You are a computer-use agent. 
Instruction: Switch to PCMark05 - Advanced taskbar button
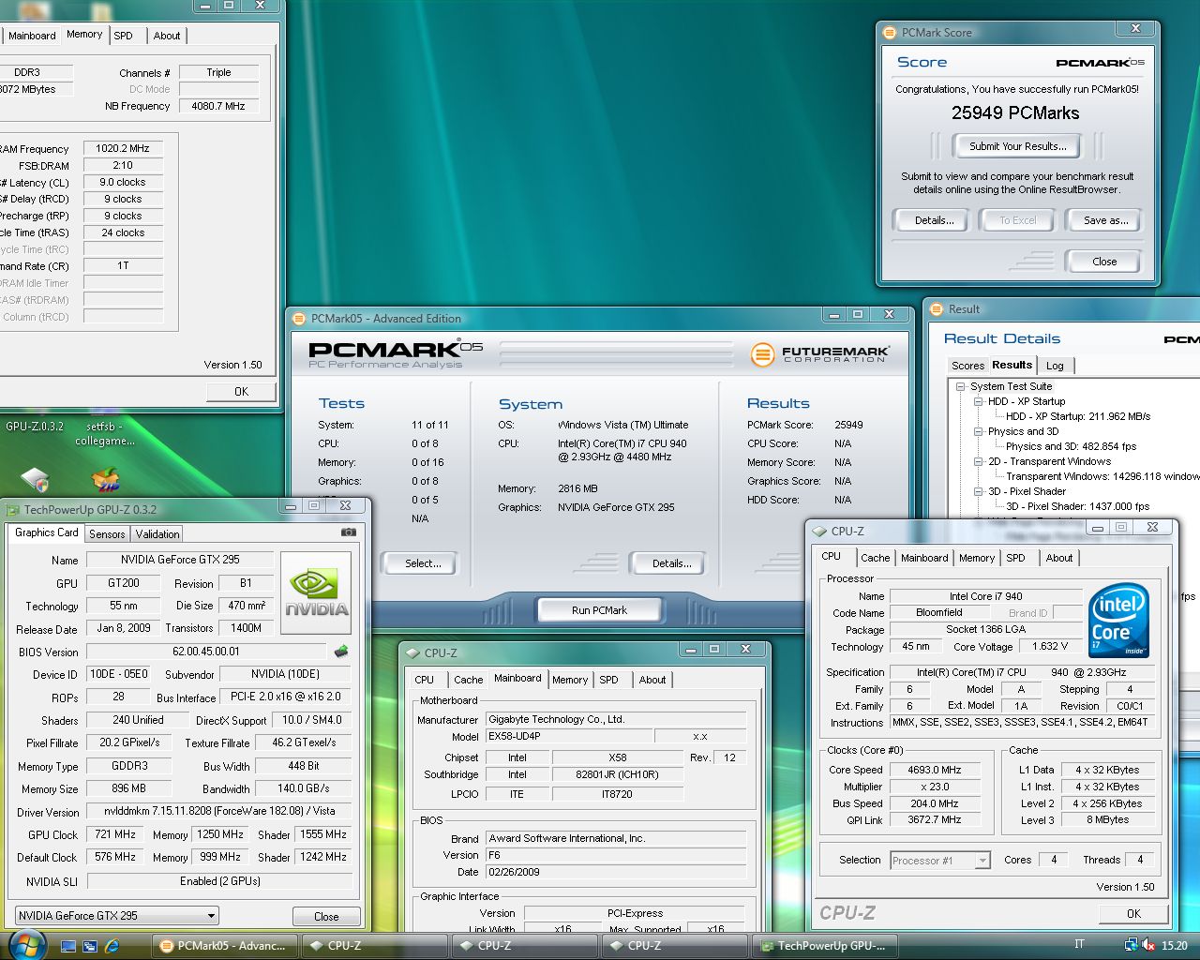tap(226, 946)
